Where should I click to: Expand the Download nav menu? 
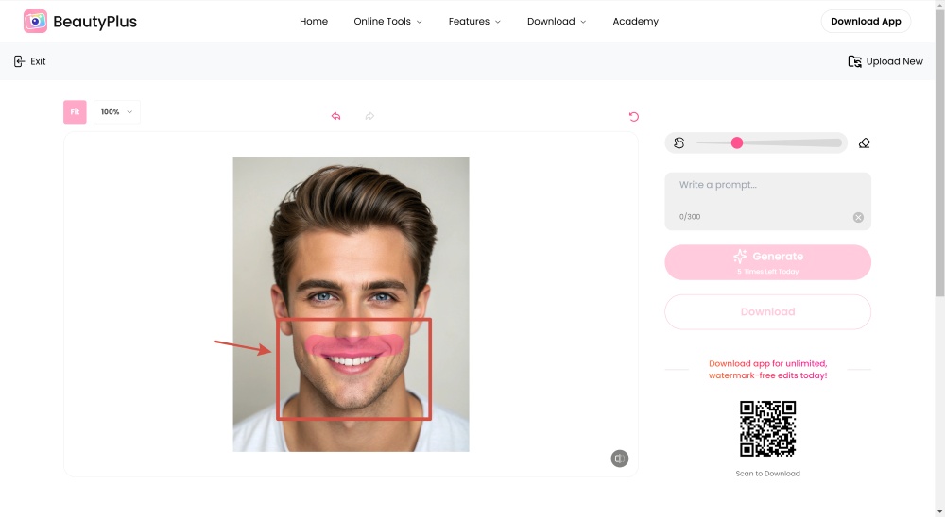point(557,21)
